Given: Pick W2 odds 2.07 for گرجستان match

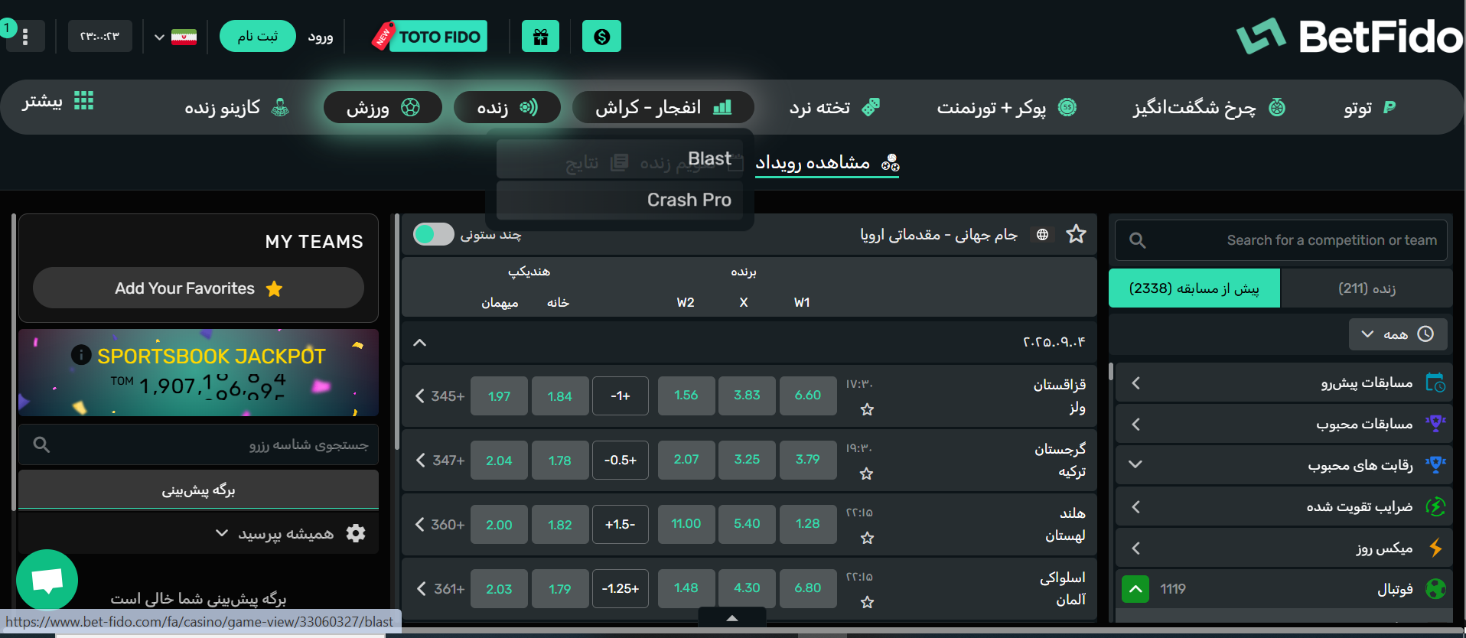Looking at the screenshot, I should [686, 460].
